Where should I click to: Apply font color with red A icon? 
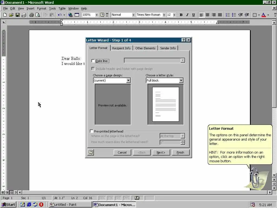[x=263, y=15]
